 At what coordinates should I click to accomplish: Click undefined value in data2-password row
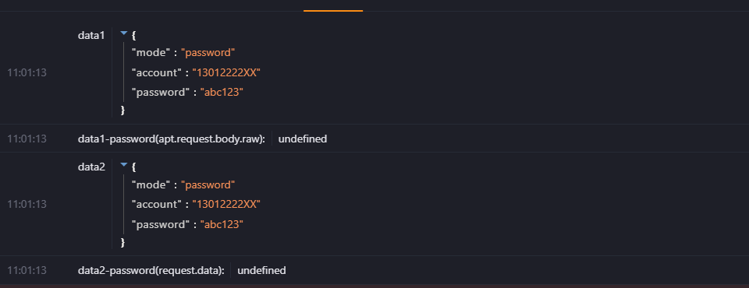point(262,271)
